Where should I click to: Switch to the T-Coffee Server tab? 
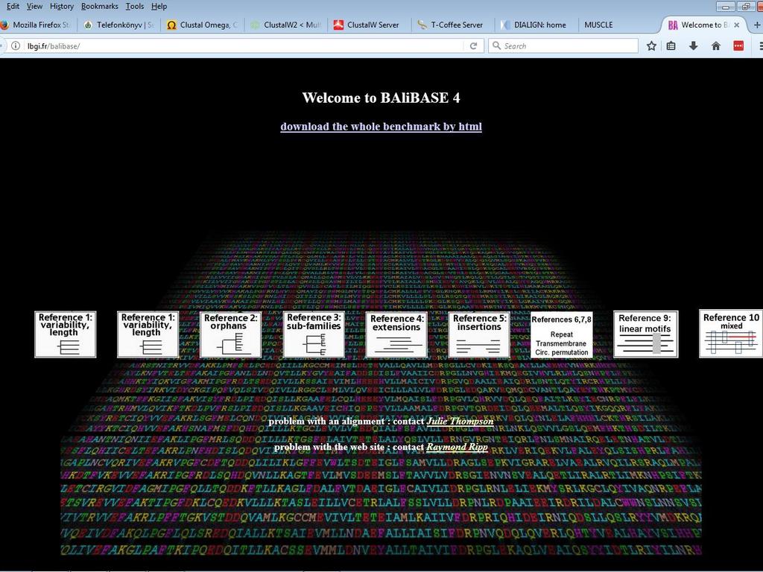click(453, 25)
